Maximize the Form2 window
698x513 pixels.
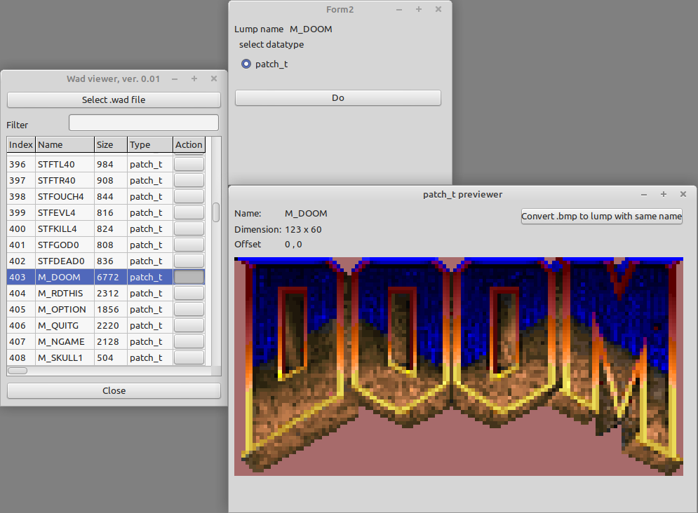tap(419, 9)
